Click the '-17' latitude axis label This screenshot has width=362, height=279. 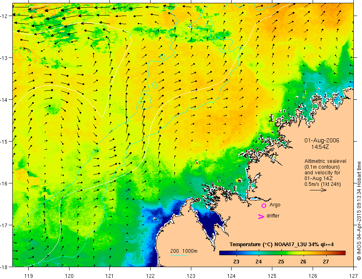[5, 225]
